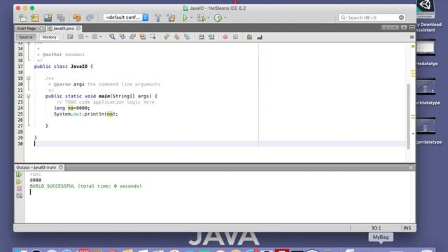448x252 pixels.
Task: Collapse the Javadoc fold at line 19
Action: (x=28, y=78)
